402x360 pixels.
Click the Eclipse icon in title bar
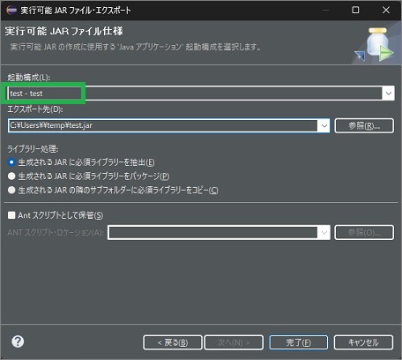click(11, 10)
